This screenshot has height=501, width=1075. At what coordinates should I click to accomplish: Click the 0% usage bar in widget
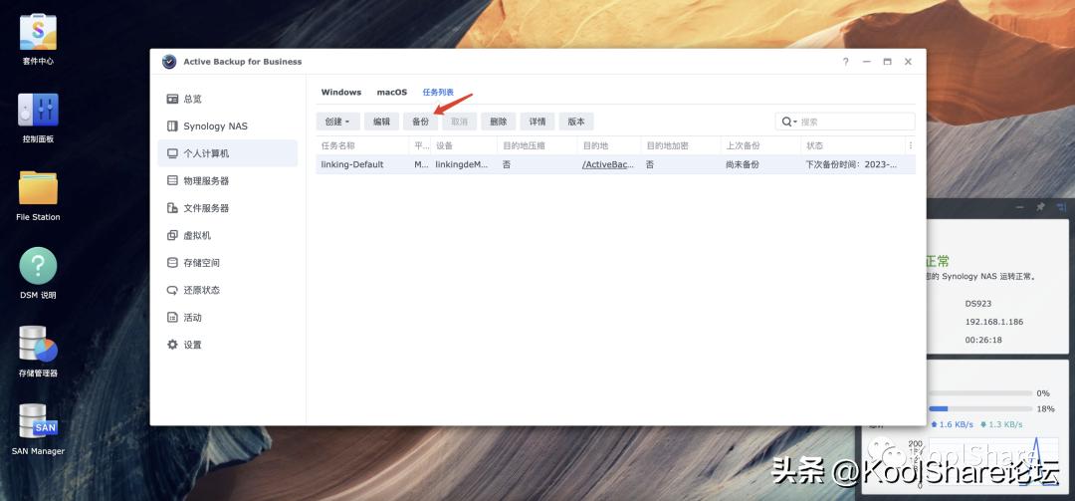[x=980, y=393]
